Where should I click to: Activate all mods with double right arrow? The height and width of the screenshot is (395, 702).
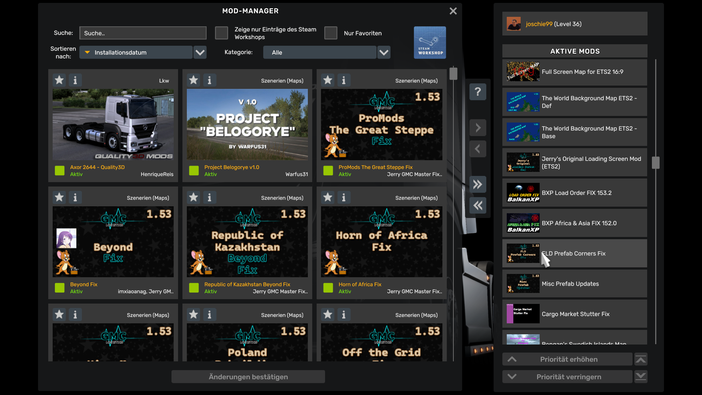[x=478, y=184]
